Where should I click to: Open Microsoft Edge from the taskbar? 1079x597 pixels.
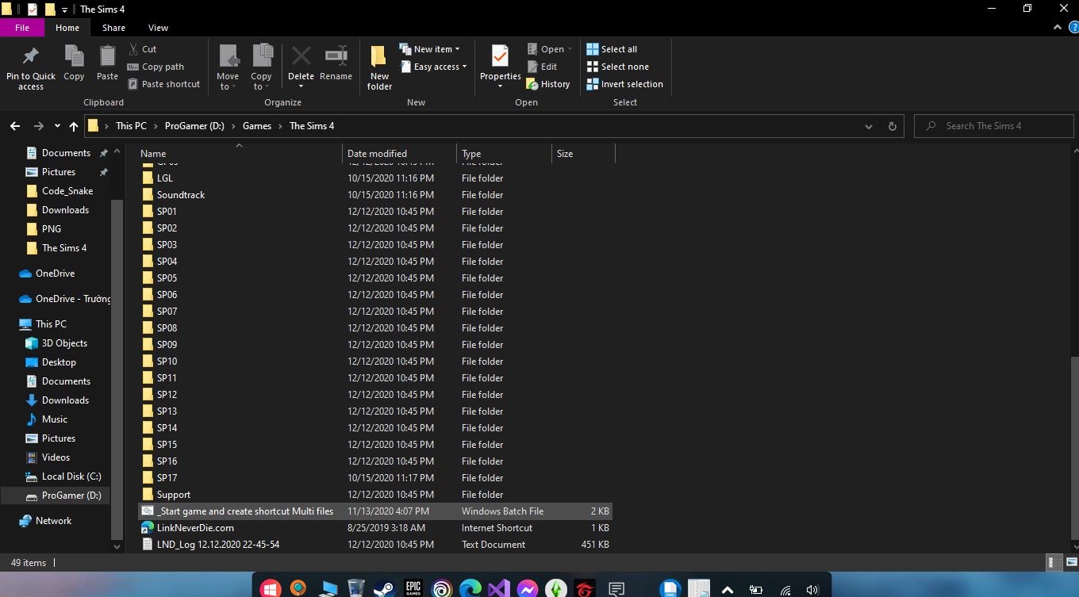470,588
